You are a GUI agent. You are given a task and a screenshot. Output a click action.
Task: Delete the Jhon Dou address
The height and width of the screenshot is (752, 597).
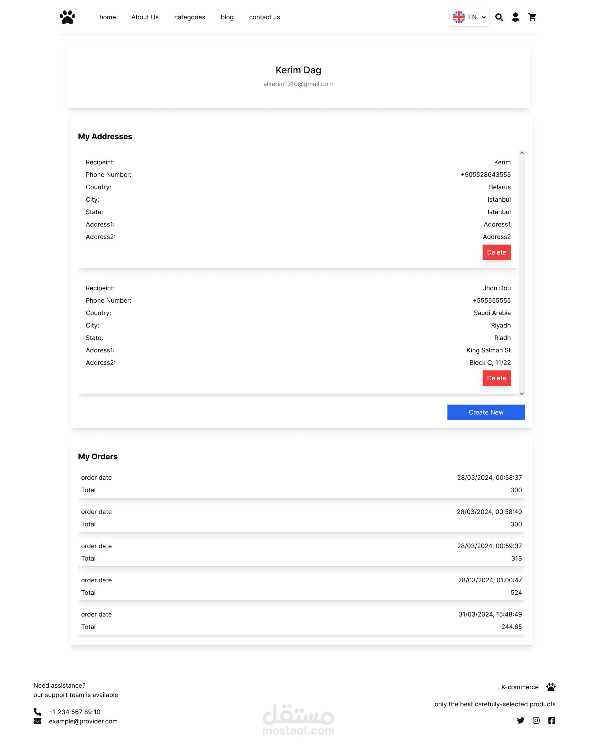496,378
